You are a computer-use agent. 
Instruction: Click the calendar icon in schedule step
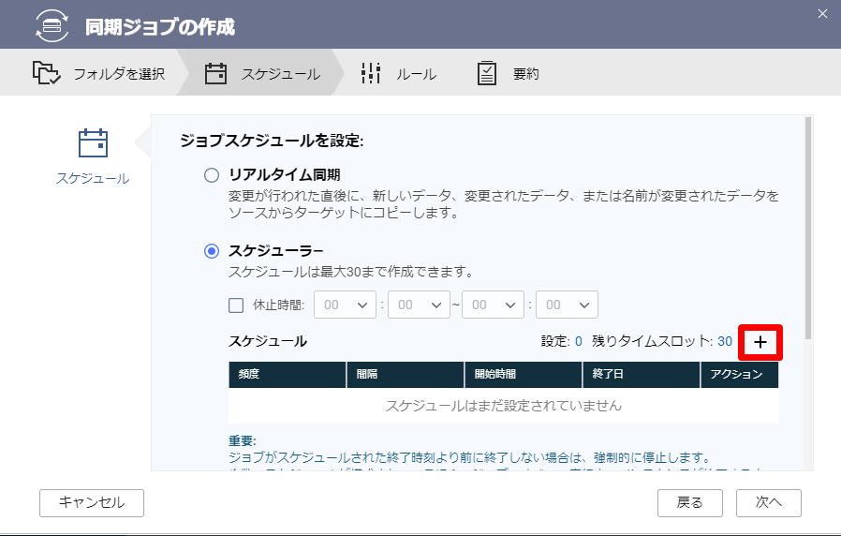(215, 73)
